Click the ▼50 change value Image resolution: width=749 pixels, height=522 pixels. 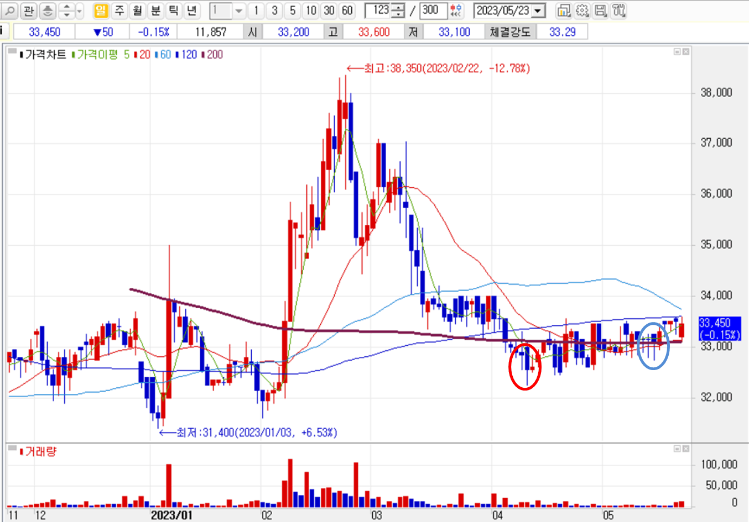pos(102,32)
